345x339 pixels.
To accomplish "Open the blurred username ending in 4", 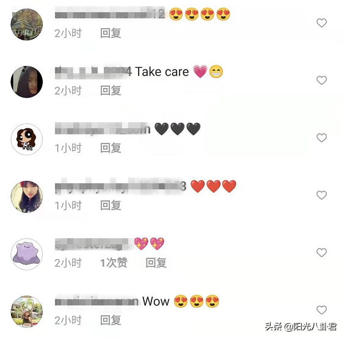I will [93, 71].
